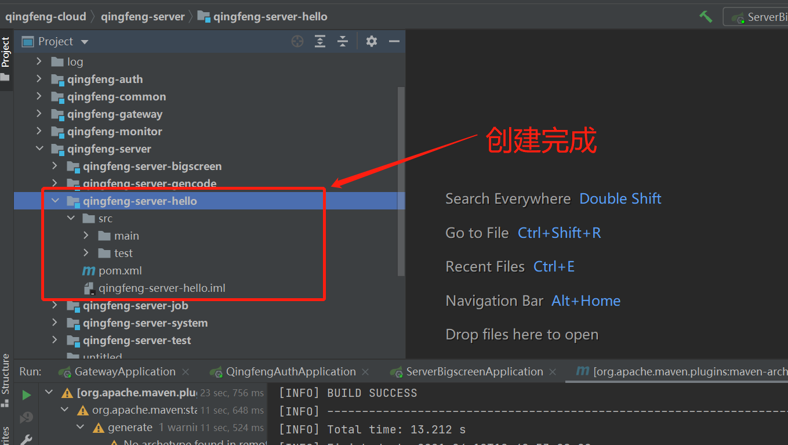Open the ServerBi run configuration dropdown
Image resolution: width=788 pixels, height=445 pixels.
click(756, 17)
